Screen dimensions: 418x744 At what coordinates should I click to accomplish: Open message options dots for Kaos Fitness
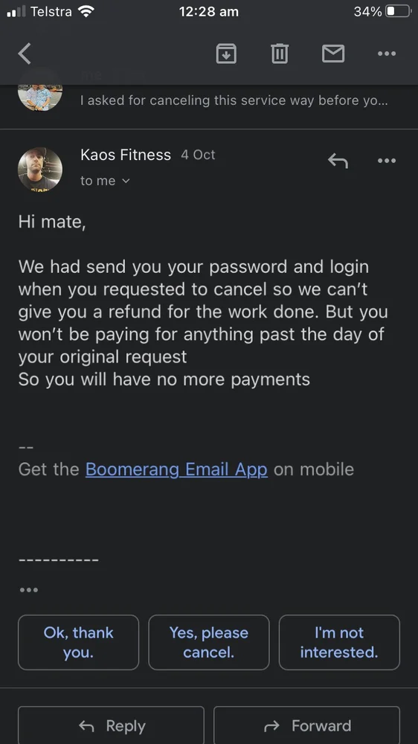(x=387, y=161)
